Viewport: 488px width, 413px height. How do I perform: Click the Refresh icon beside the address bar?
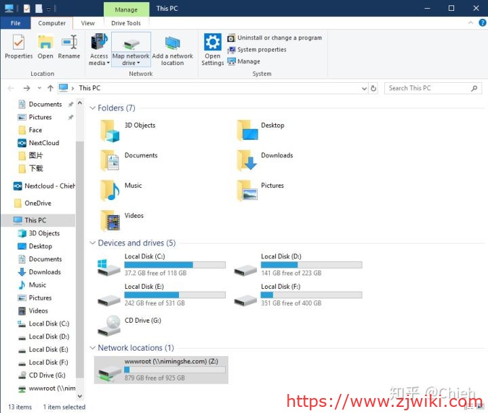click(x=373, y=88)
